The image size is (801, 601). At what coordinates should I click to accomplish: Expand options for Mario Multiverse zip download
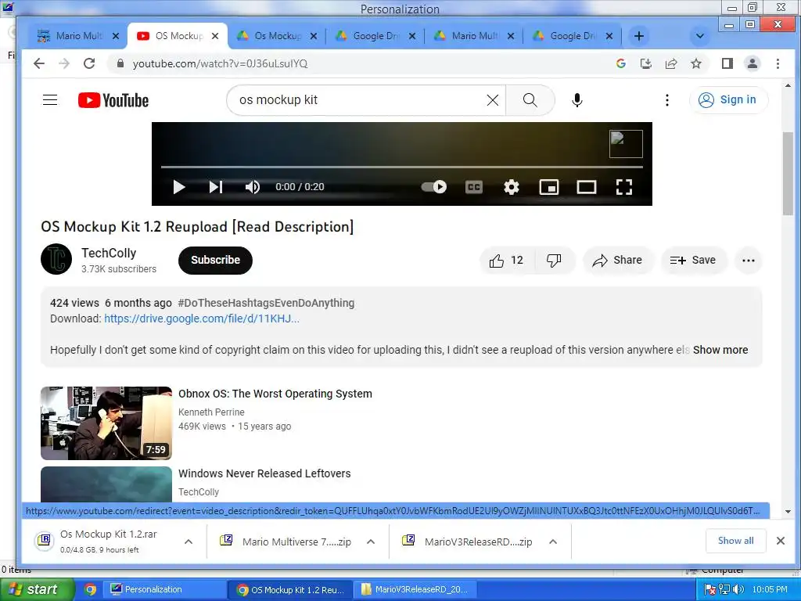(x=371, y=542)
